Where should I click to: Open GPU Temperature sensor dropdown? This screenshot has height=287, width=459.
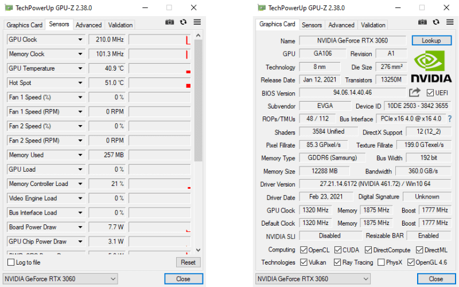80,68
